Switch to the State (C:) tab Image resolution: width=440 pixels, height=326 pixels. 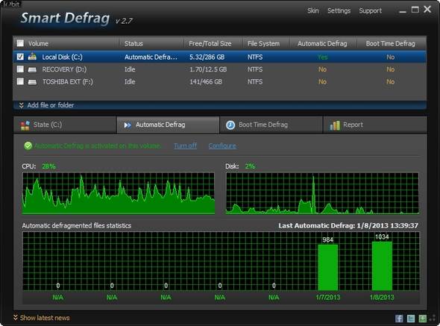(x=65, y=125)
